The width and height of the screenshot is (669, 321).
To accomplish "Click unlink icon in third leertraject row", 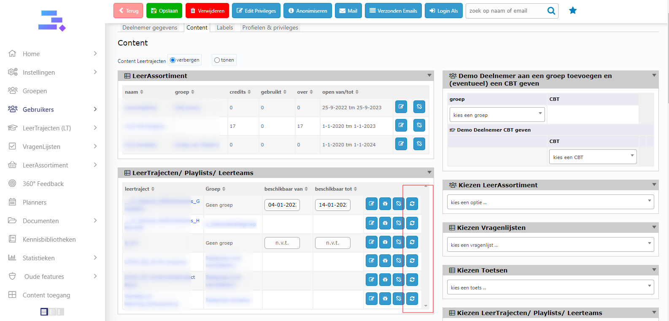I will (399, 242).
